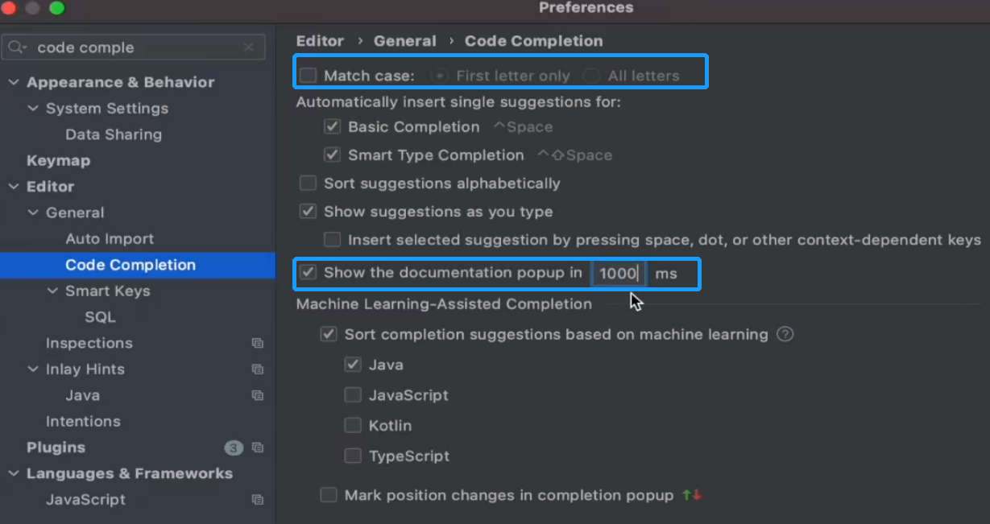Enable the Match case checkbox
Image resolution: width=990 pixels, height=524 pixels.
tap(309, 76)
